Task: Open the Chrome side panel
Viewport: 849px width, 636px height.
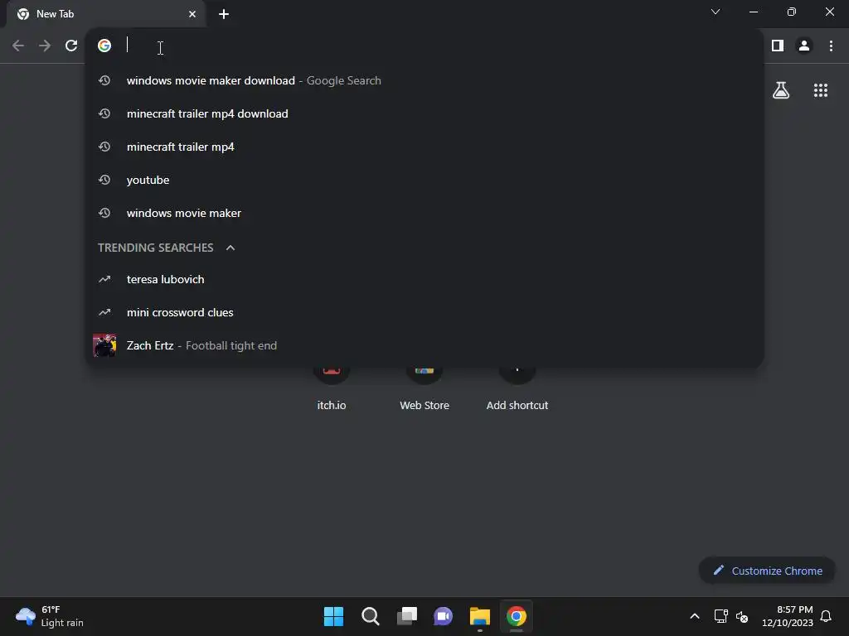Action: pyautogui.click(x=778, y=46)
